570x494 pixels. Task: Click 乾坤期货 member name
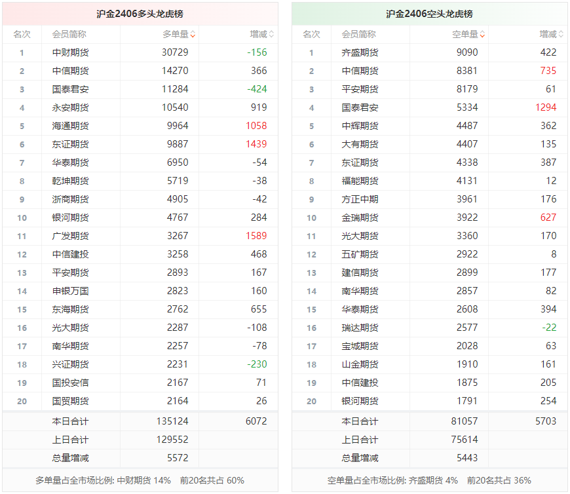(70, 181)
